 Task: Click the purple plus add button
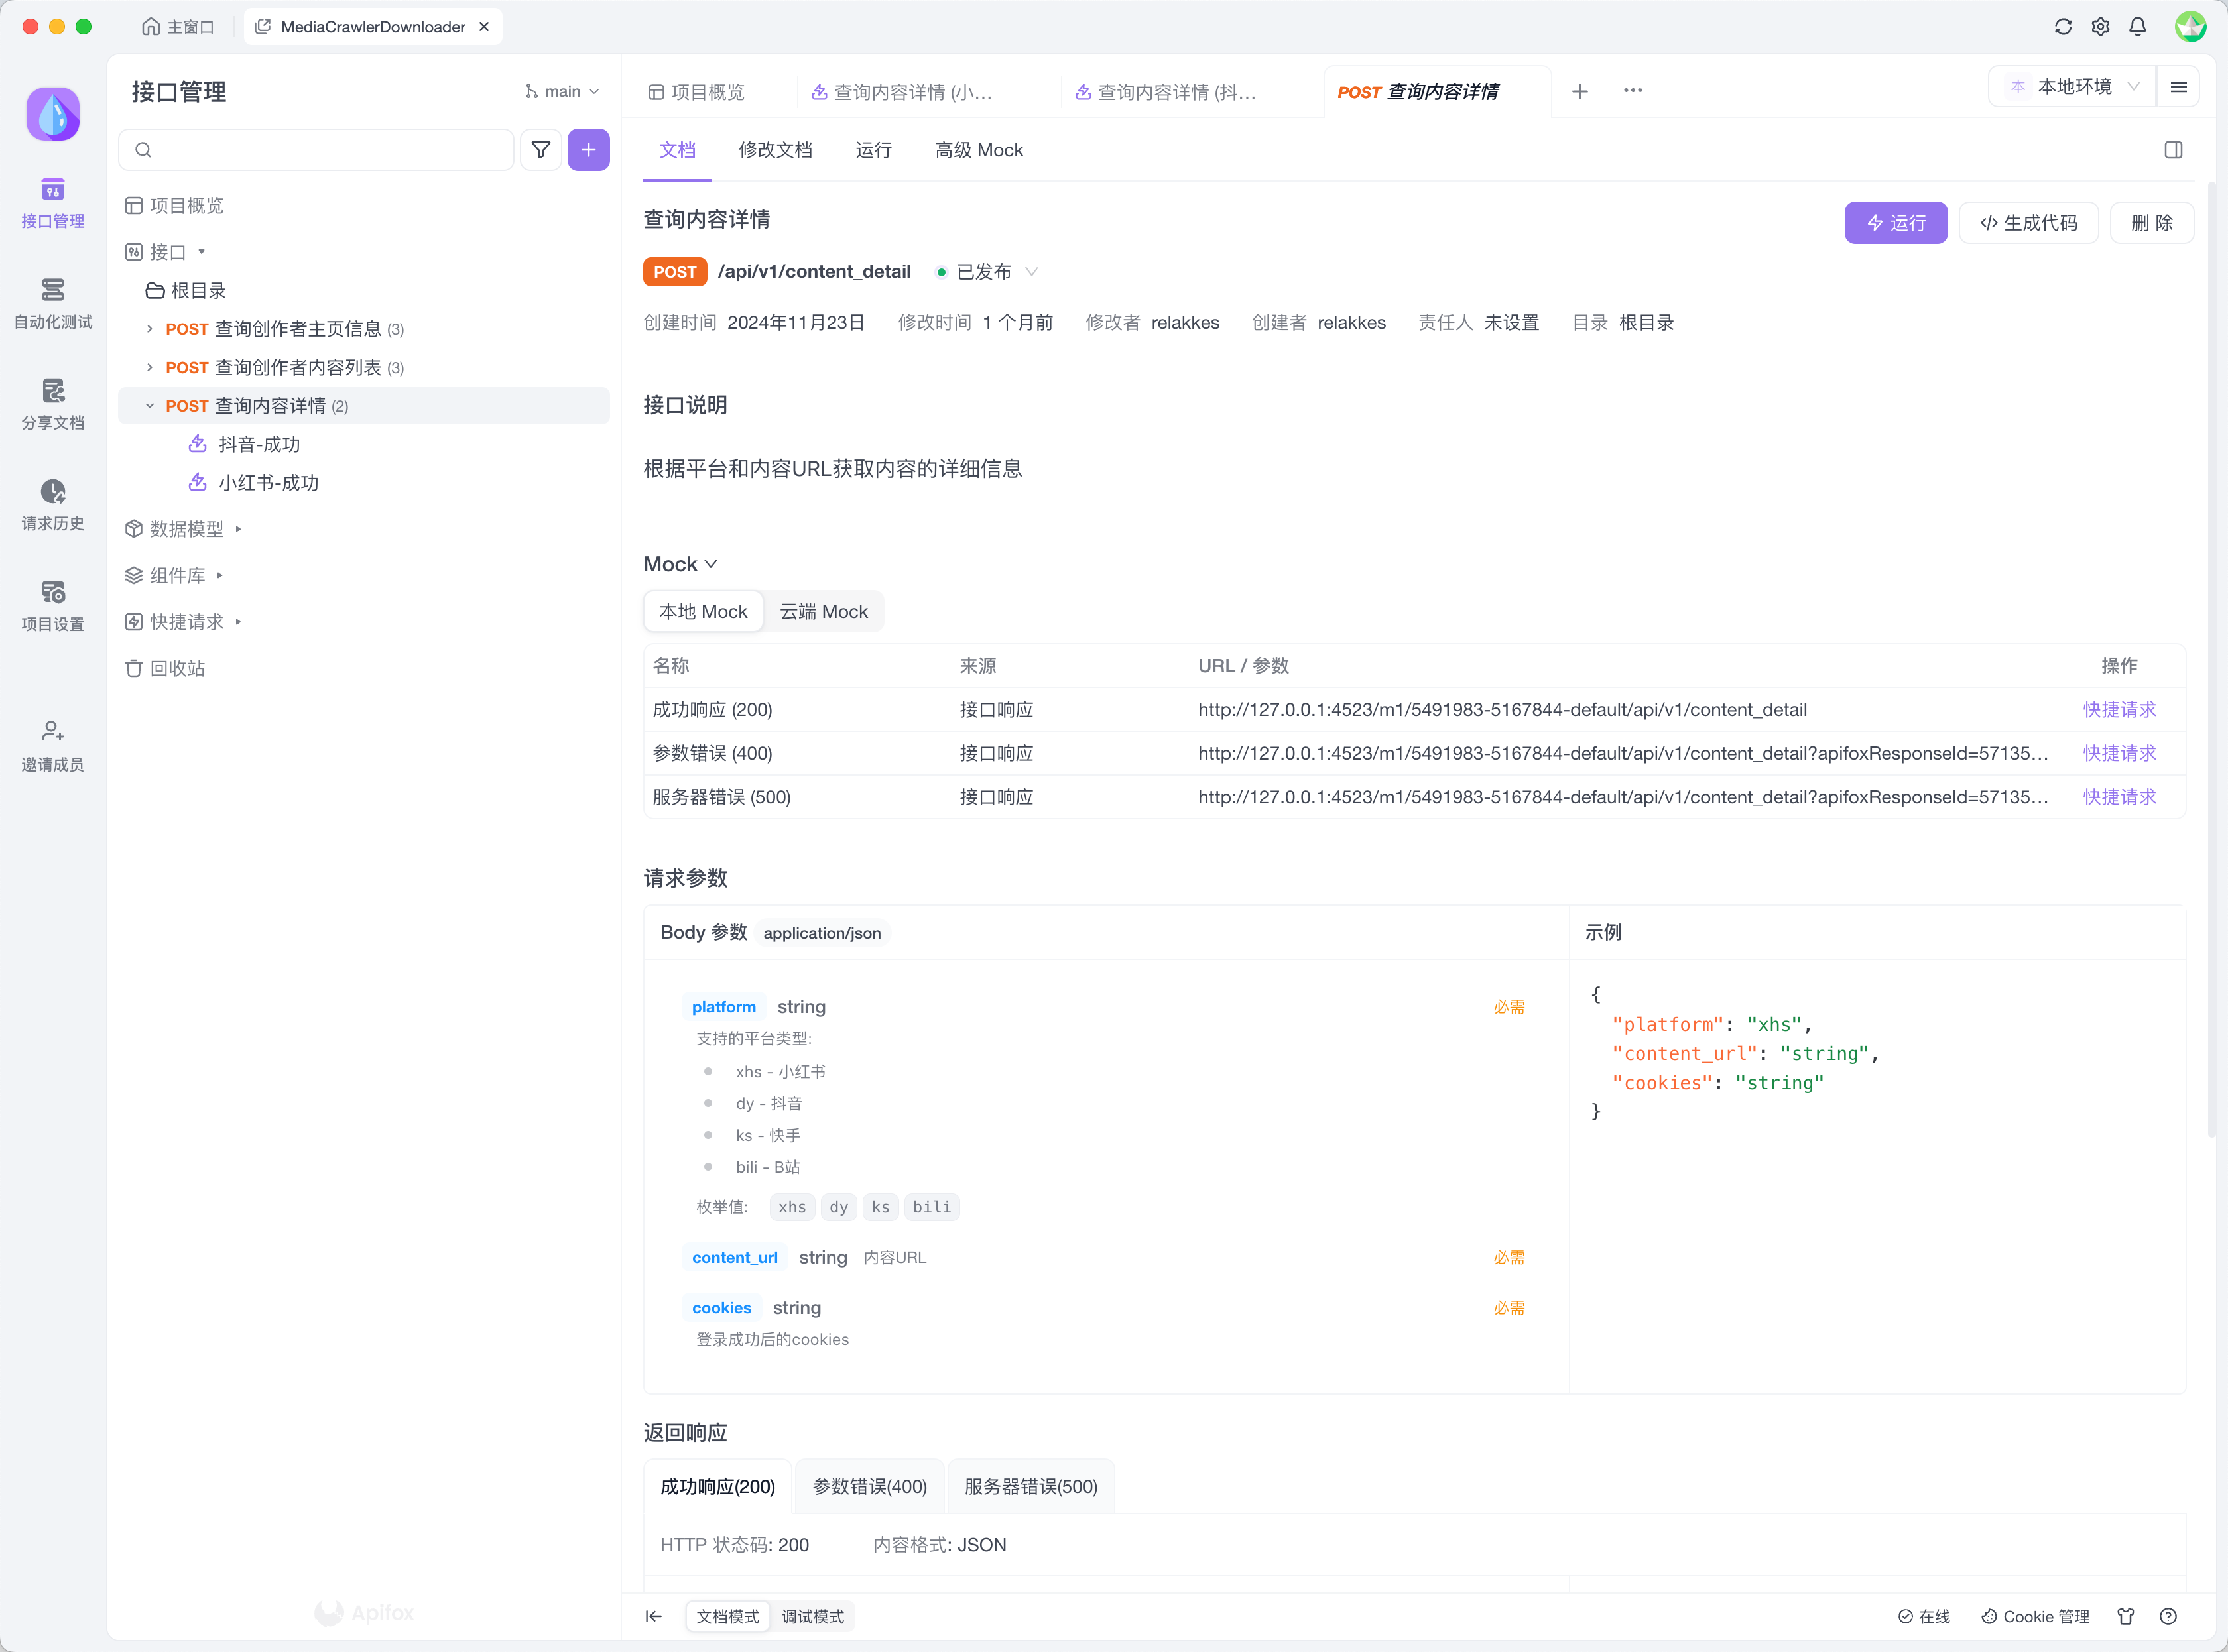pyautogui.click(x=588, y=150)
